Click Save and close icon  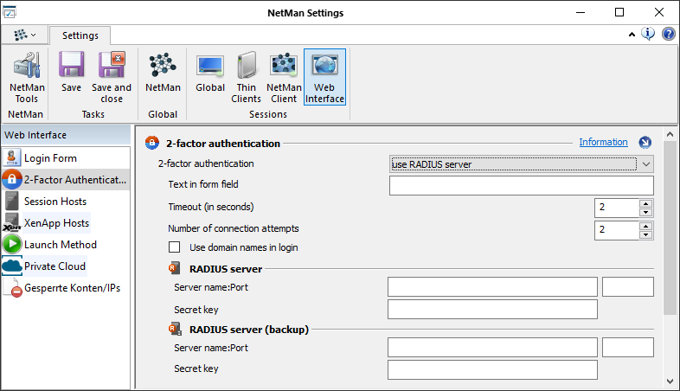112,76
